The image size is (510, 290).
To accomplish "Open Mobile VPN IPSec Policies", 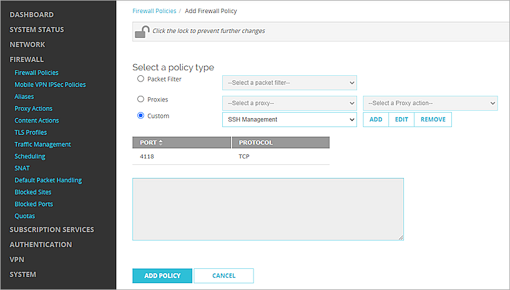I will click(x=50, y=85).
